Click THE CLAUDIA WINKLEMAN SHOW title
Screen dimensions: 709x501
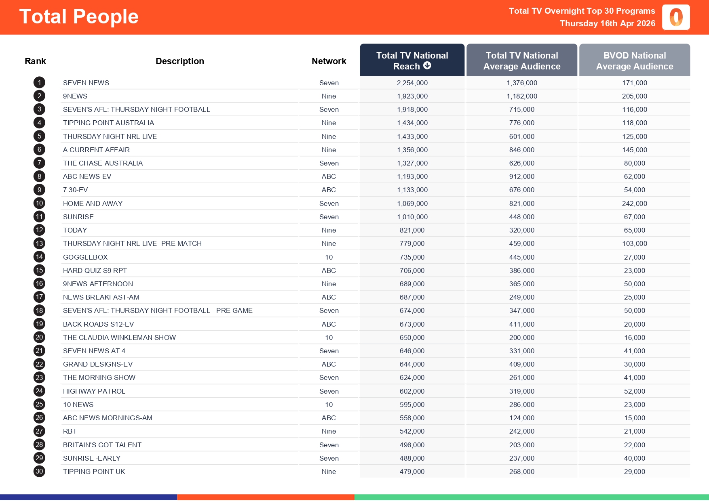pyautogui.click(x=119, y=337)
